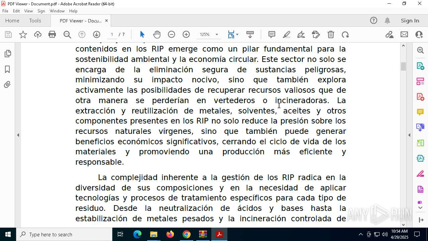Switch to the Home tab
428x241 pixels.
(x=12, y=20)
